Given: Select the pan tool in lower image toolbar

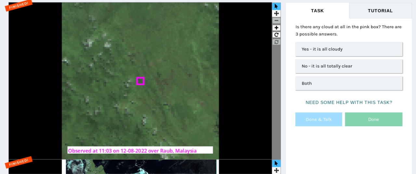Looking at the screenshot, I should tap(276, 170).
